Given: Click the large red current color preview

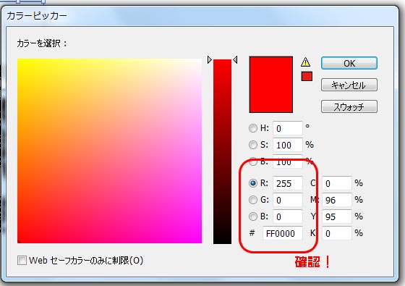Looking at the screenshot, I should tap(271, 84).
